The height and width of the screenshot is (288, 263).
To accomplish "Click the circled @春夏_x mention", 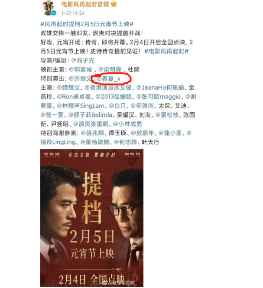I will click(x=108, y=79).
